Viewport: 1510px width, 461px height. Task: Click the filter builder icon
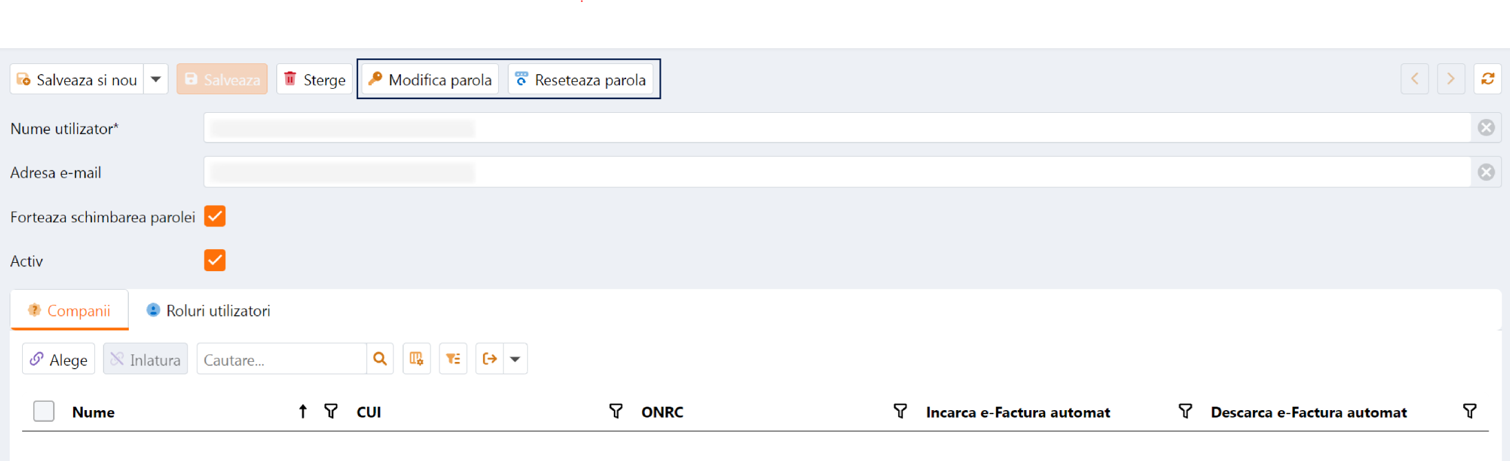pos(453,358)
